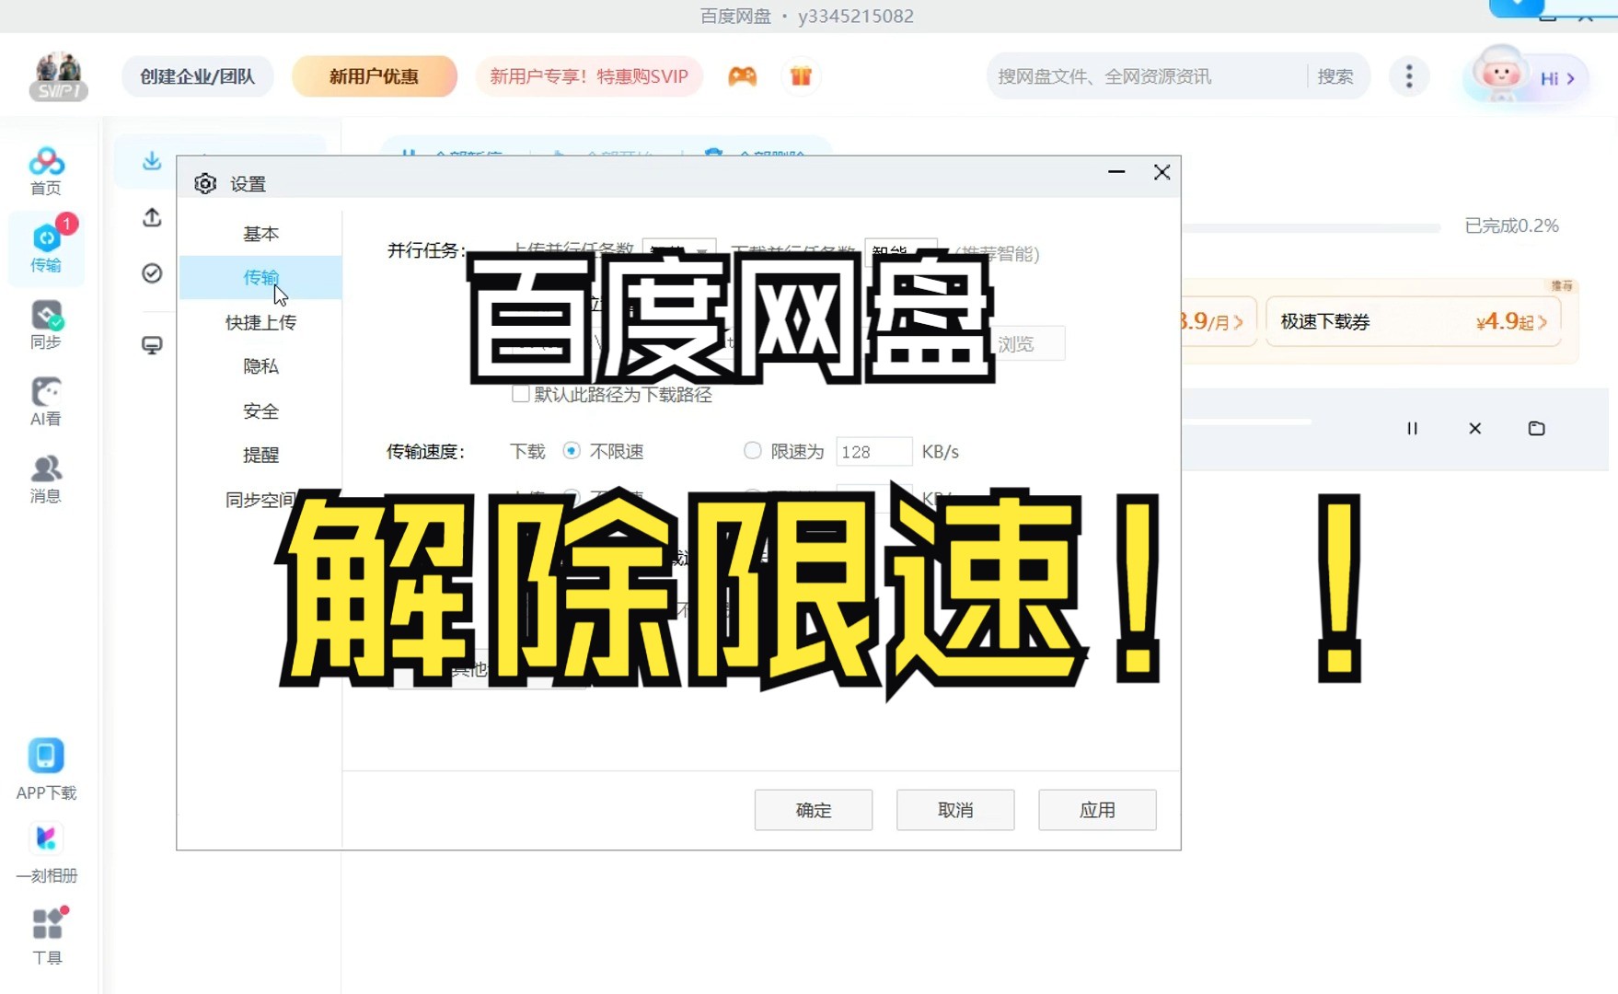Show the download list arrow icon
Viewport: 1618px width, 994px height.
click(152, 161)
